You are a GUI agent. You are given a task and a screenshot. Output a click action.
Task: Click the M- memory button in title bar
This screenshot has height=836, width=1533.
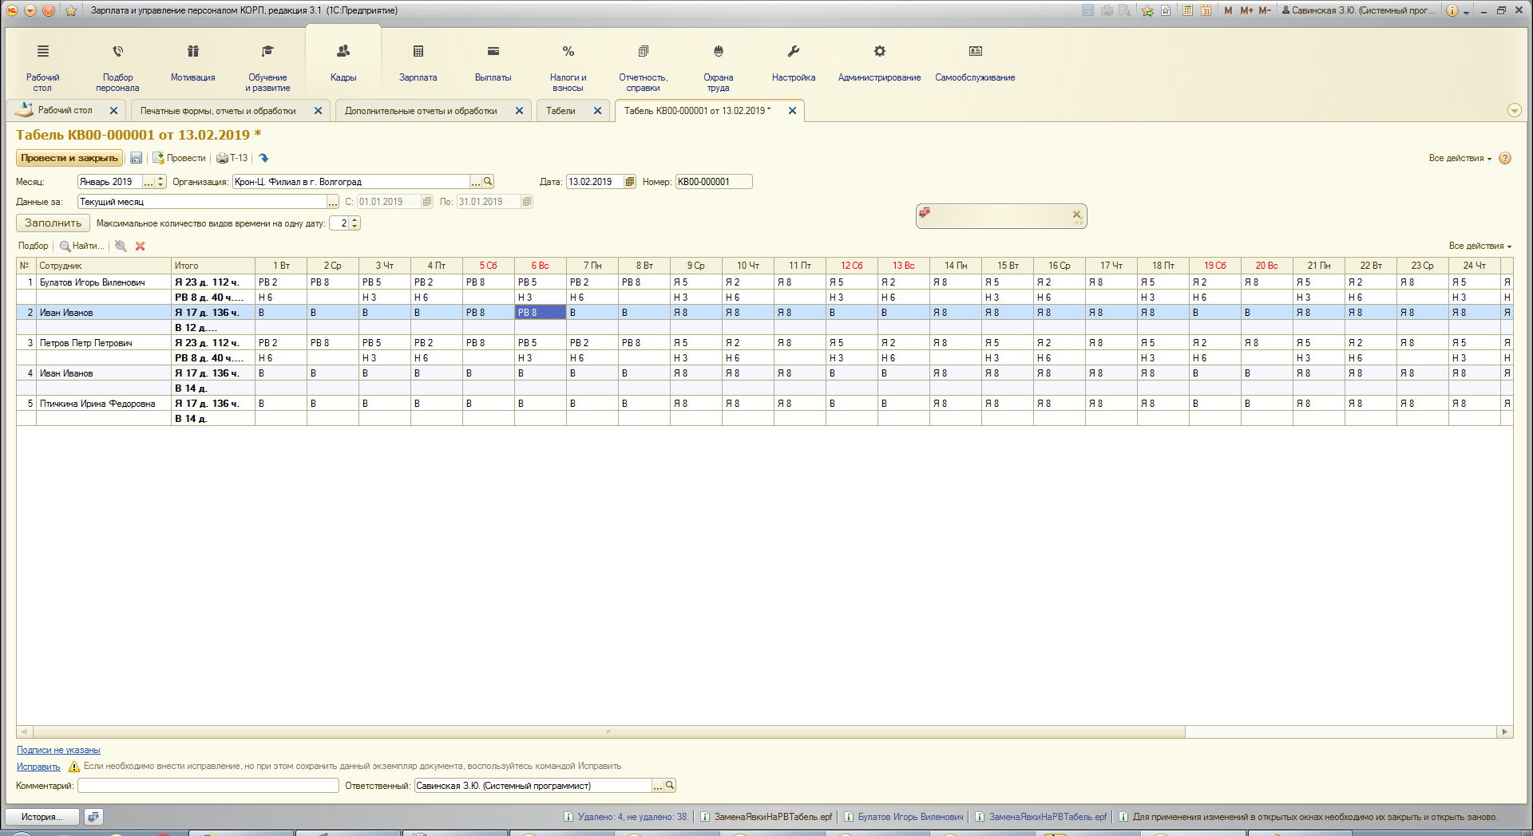(1265, 10)
